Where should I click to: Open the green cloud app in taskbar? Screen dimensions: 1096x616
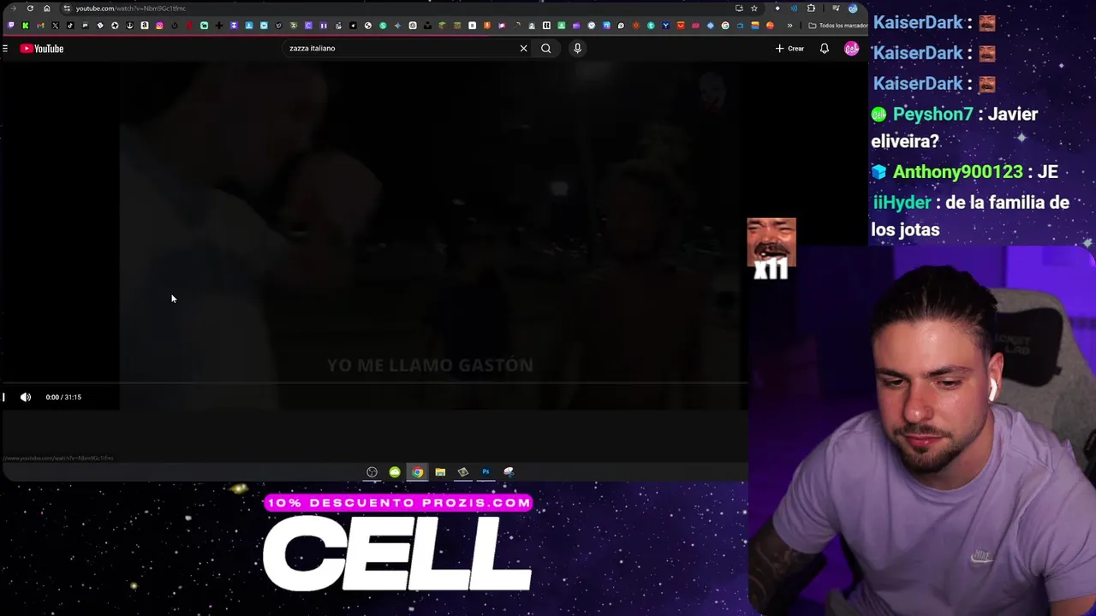pyautogui.click(x=395, y=472)
